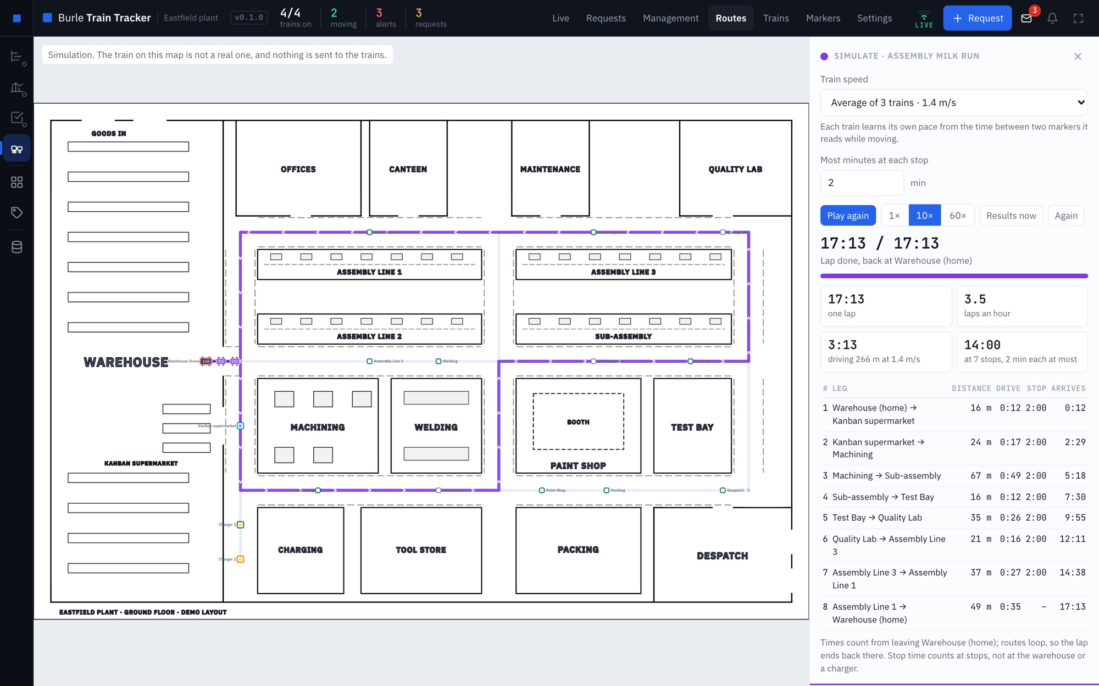Viewport: 1099px width, 686px height.
Task: Open the checklist tasks sidebar icon
Action: (x=17, y=118)
